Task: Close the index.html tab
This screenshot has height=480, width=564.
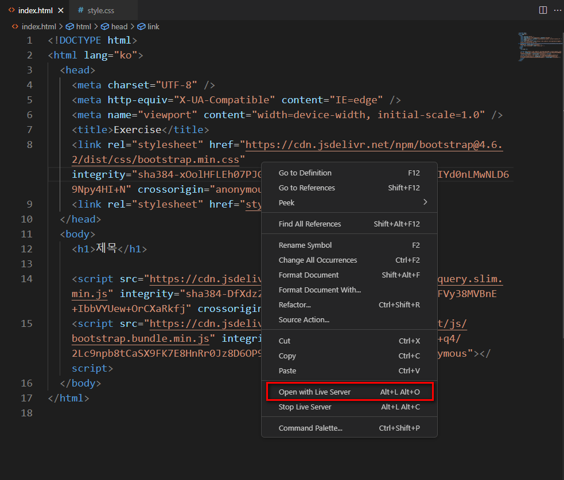Action: (61, 10)
